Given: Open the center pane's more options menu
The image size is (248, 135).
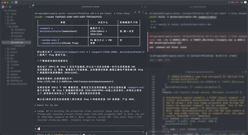Looking at the screenshot, I should 142,7.
